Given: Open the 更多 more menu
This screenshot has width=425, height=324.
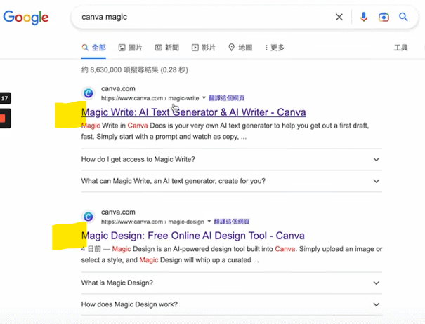Looking at the screenshot, I should [x=275, y=48].
